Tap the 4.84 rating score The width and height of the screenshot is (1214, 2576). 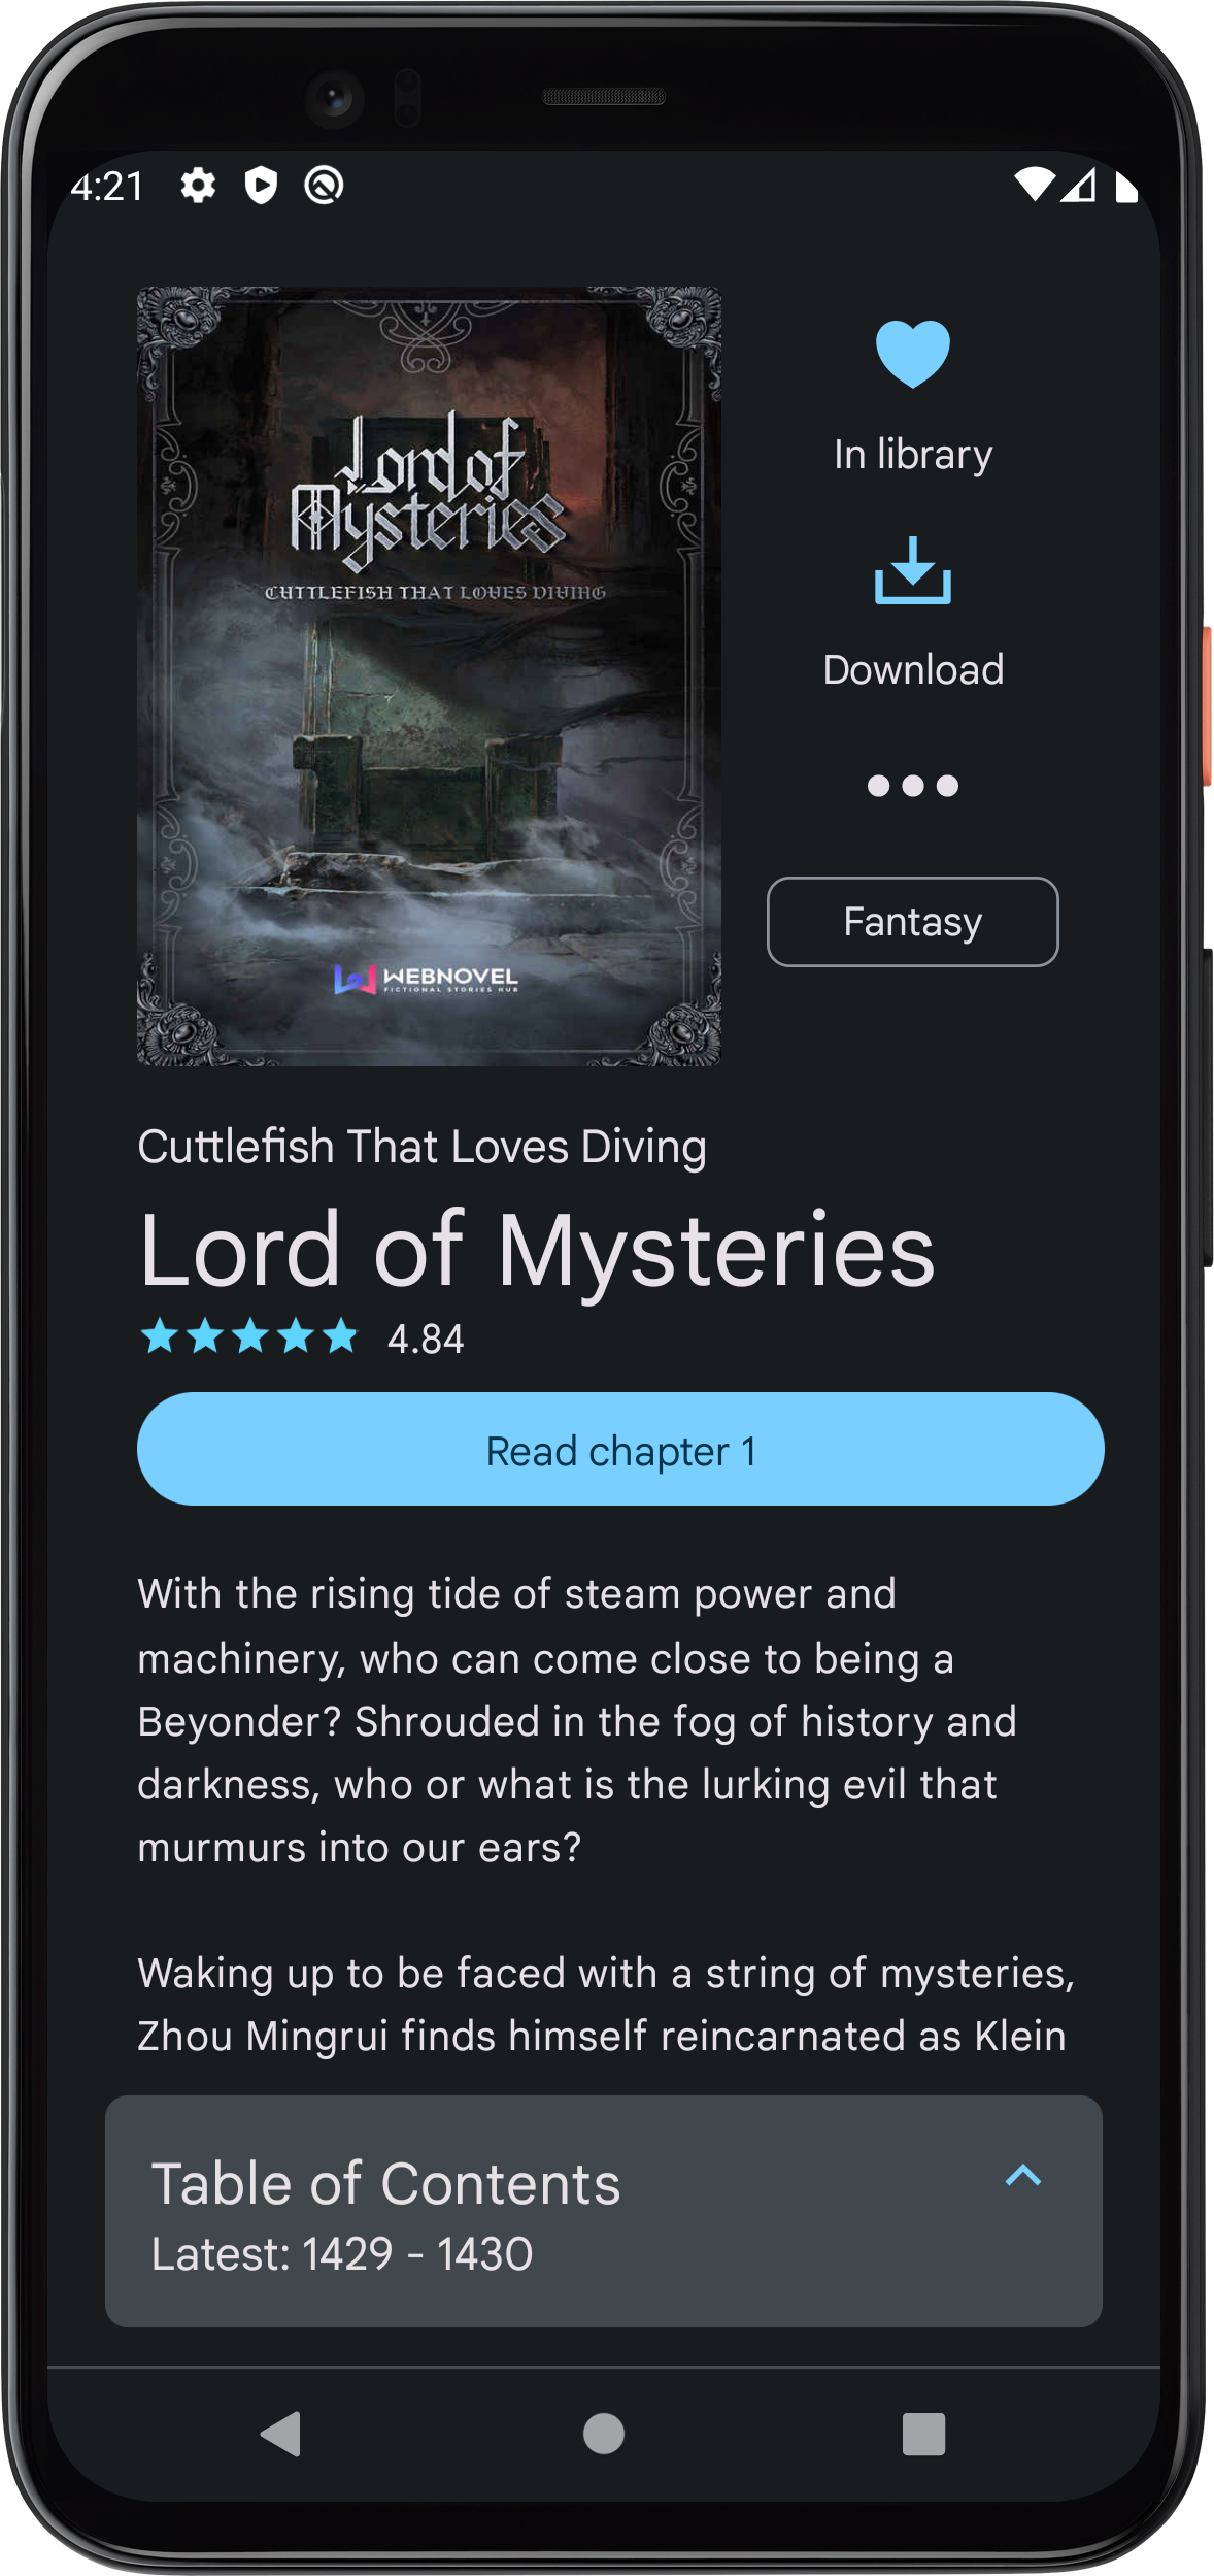(x=426, y=1339)
